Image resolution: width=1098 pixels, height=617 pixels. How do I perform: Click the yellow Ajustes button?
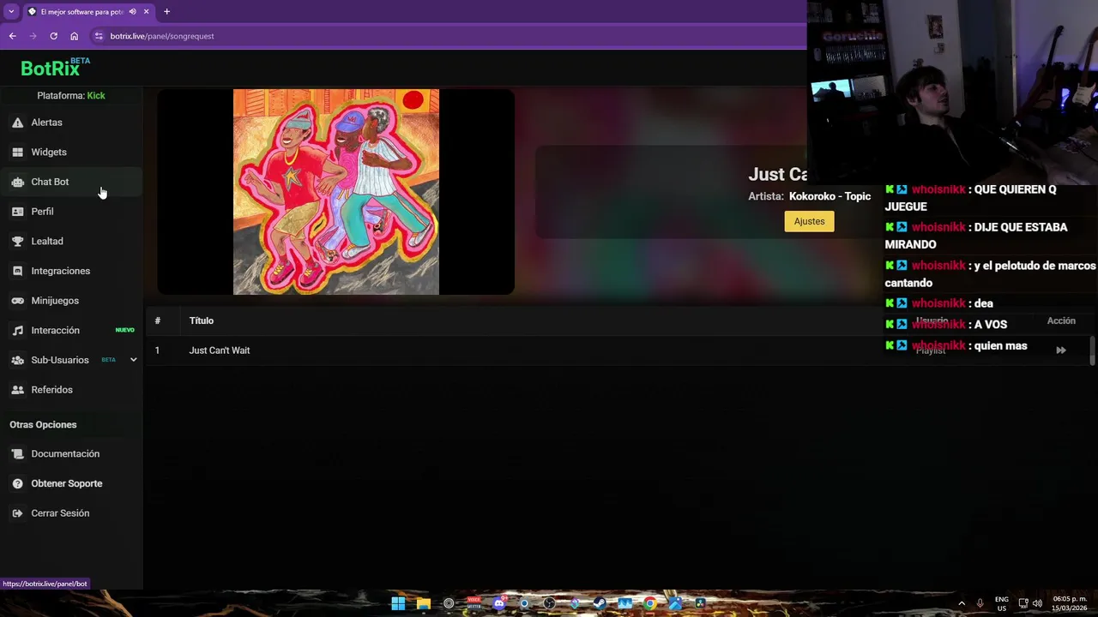809,221
